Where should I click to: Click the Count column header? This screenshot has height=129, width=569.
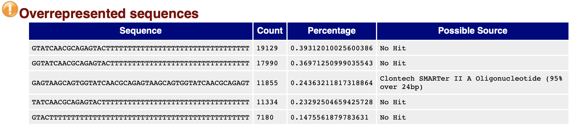tap(270, 31)
